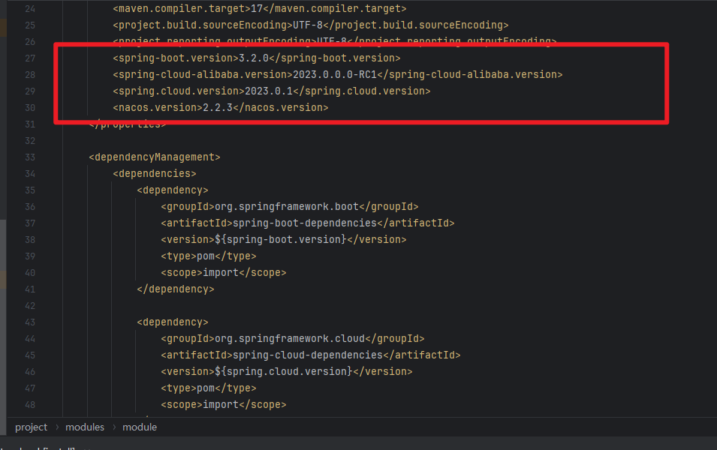Click the opening dependencies tag
This screenshot has height=450, width=717.
[x=155, y=173]
